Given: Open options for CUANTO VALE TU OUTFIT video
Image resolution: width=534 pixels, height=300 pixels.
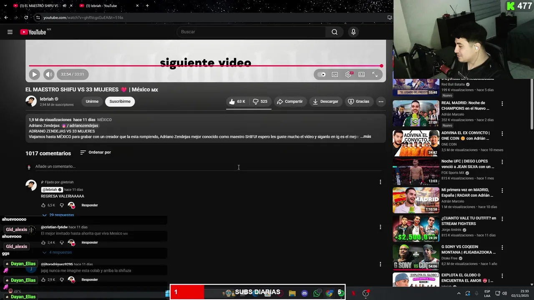Looking at the screenshot, I should (x=502, y=219).
